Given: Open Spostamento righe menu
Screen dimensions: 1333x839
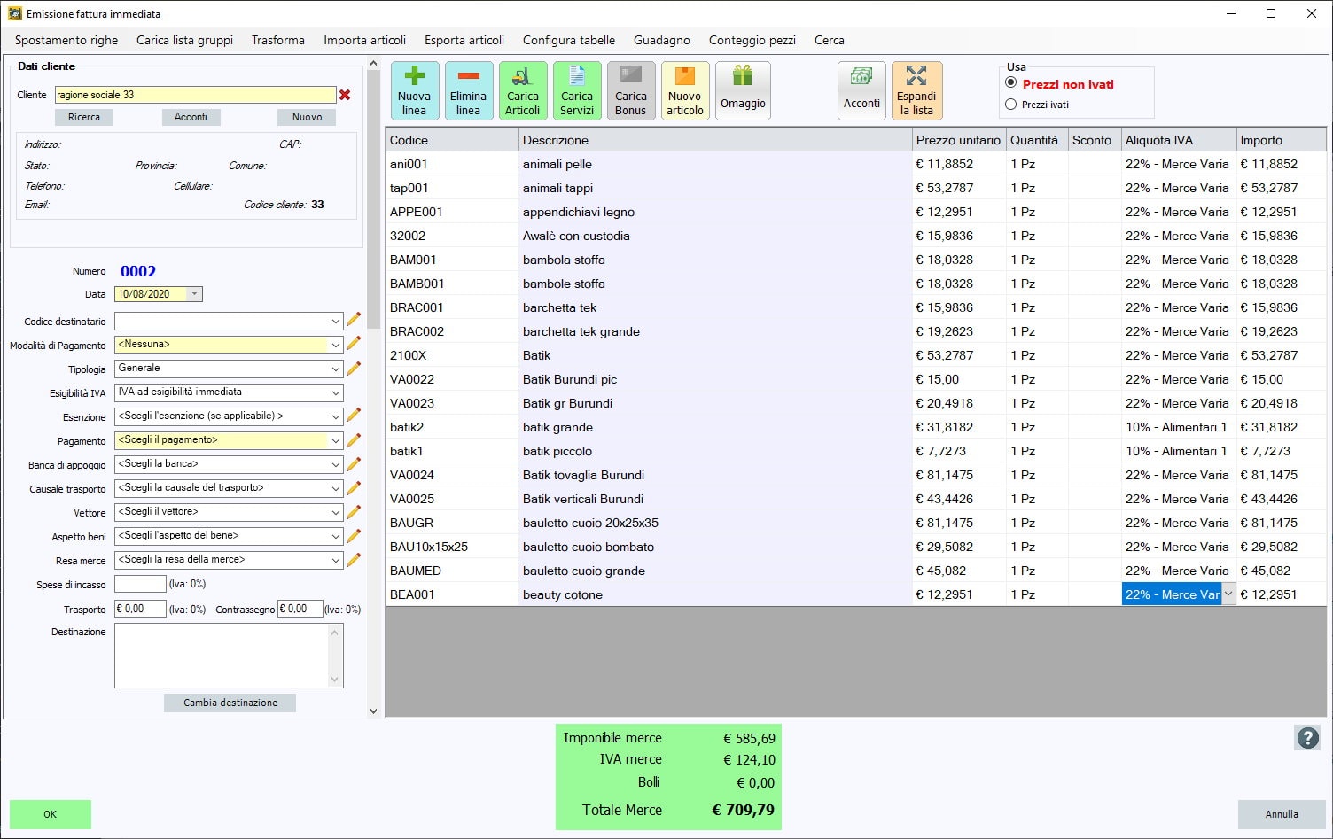Looking at the screenshot, I should pyautogui.click(x=66, y=40).
